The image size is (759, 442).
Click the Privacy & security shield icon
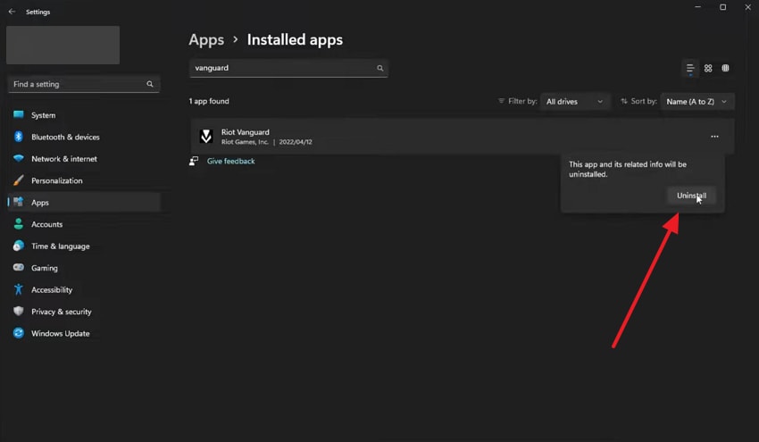pos(19,312)
